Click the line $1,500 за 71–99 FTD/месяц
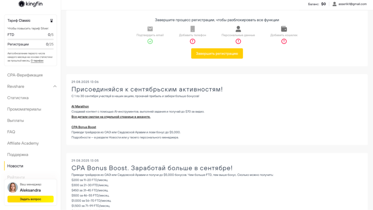373x210 pixels. [x=91, y=206]
